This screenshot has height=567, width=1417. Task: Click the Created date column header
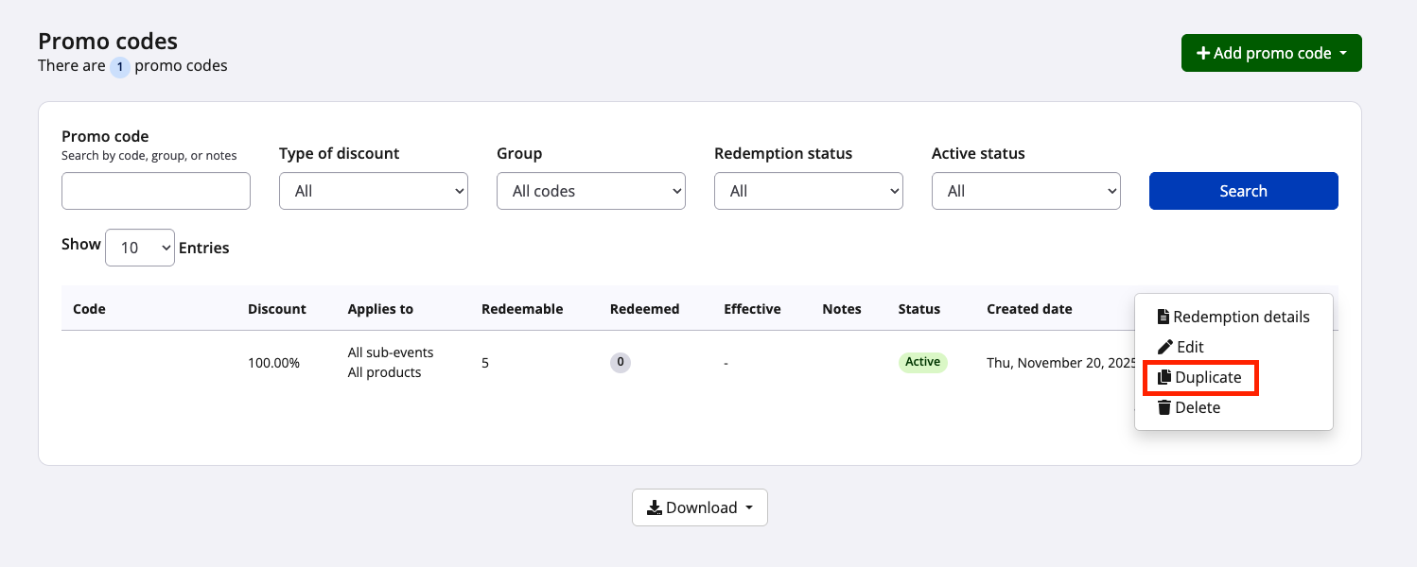click(1029, 309)
